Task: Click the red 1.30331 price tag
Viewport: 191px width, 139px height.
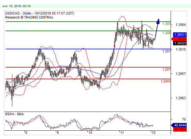Action: click(179, 39)
